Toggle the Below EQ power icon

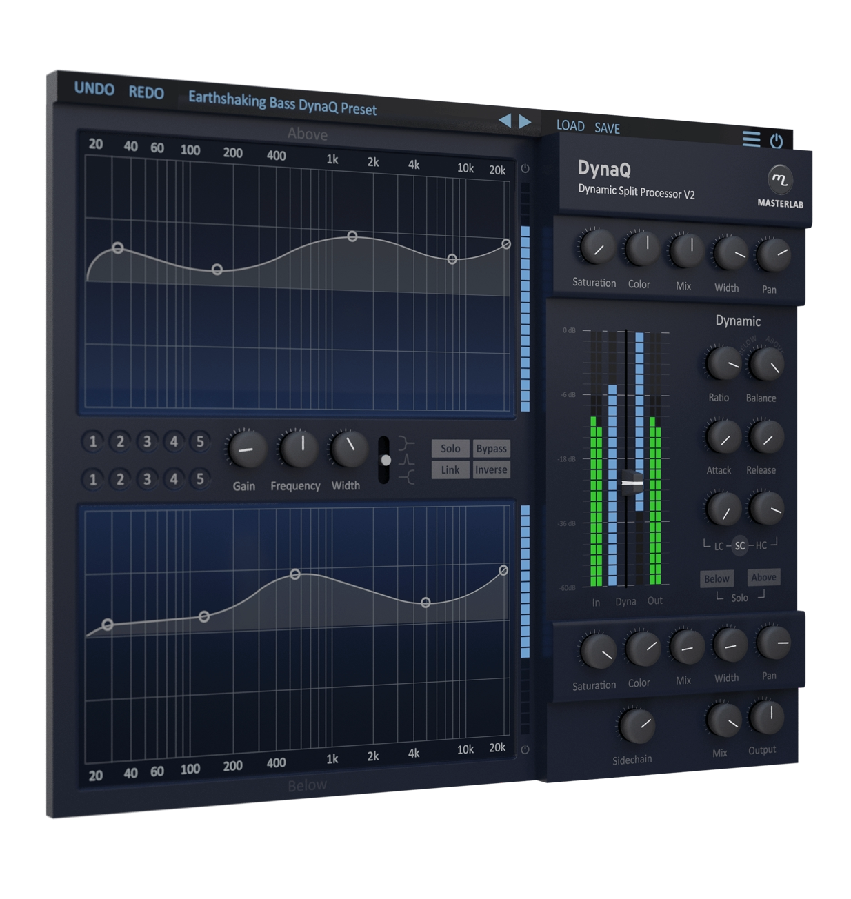click(x=525, y=749)
